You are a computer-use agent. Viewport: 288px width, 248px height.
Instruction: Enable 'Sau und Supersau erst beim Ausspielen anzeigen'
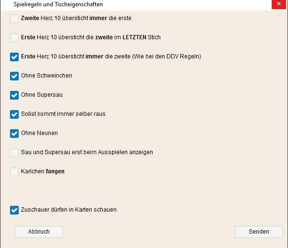tap(14, 153)
